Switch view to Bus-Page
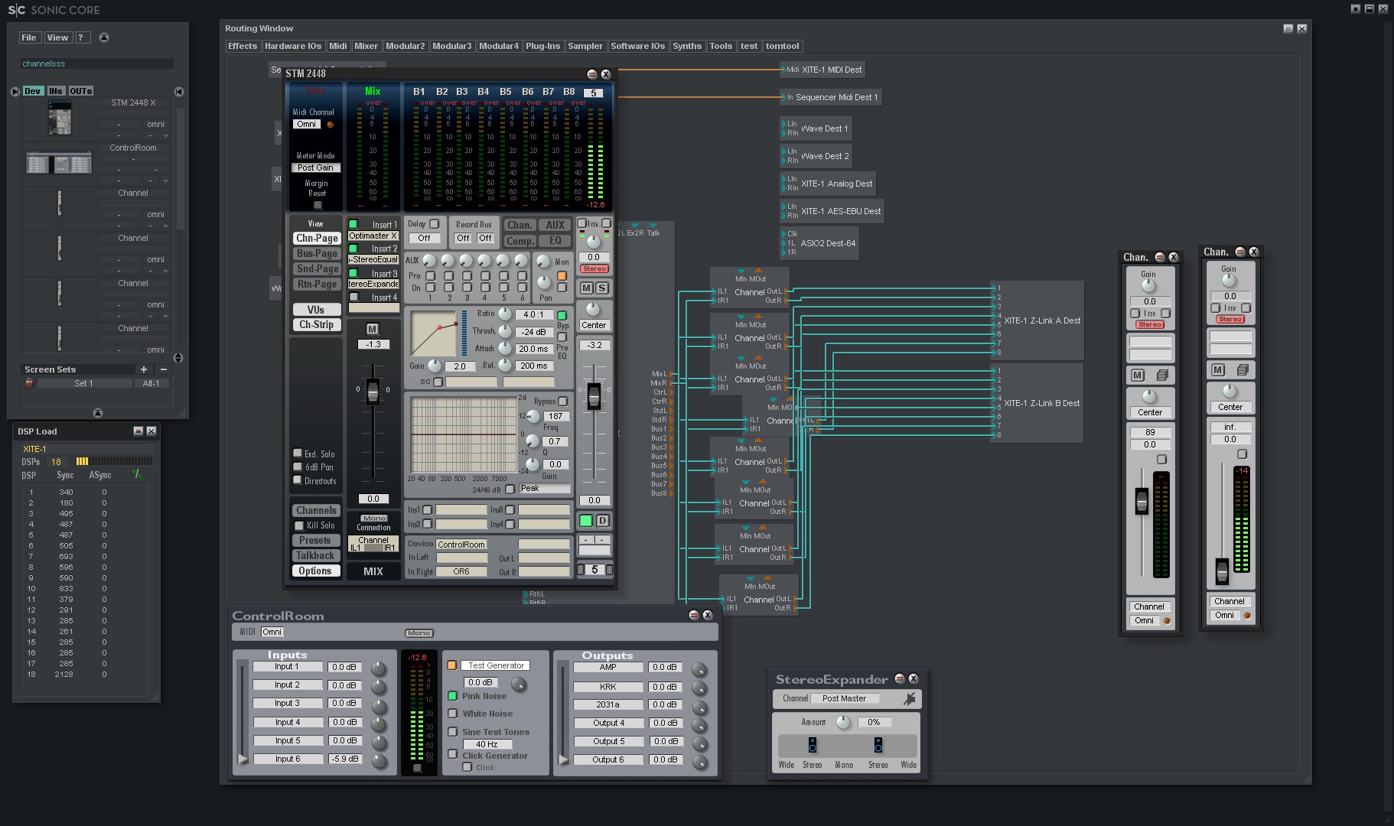The width and height of the screenshot is (1394, 826). pos(317,253)
